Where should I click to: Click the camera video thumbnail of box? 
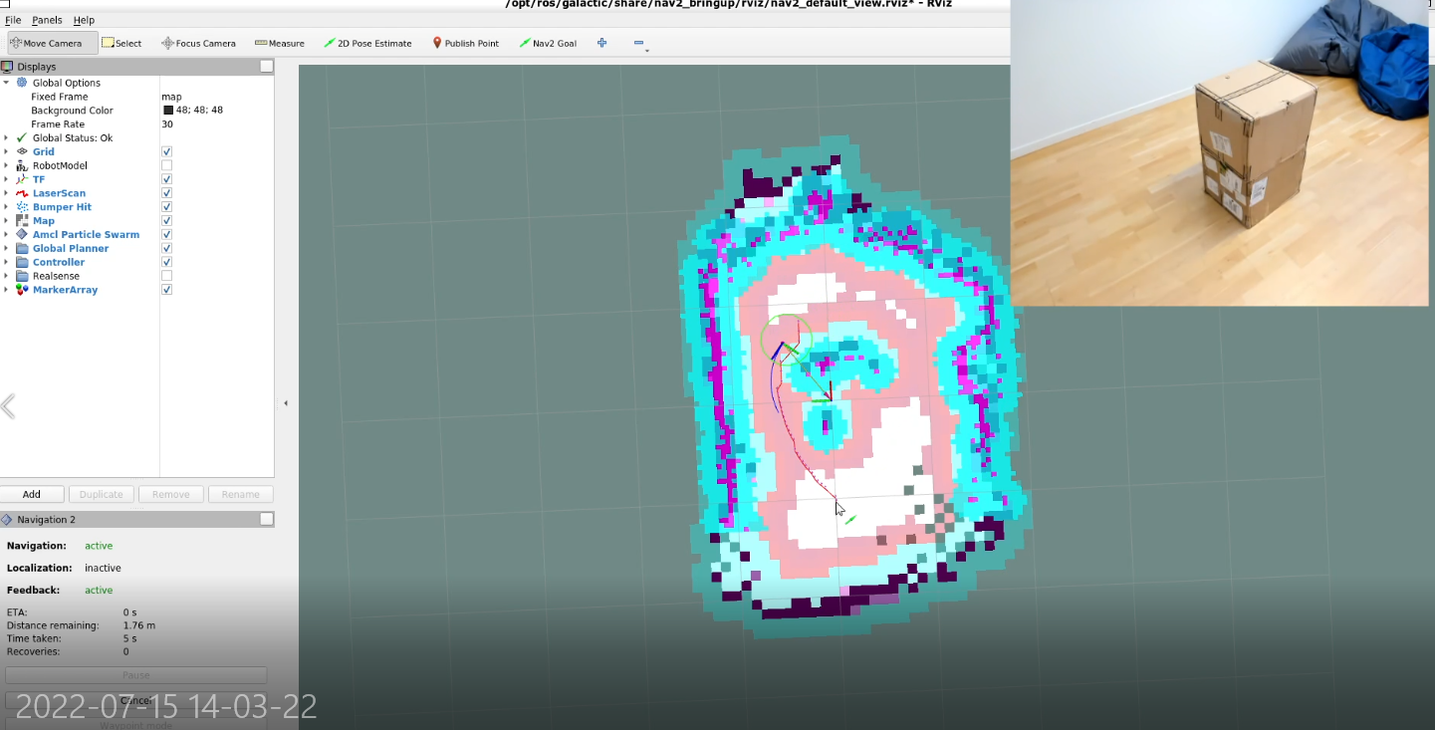coord(1219,152)
